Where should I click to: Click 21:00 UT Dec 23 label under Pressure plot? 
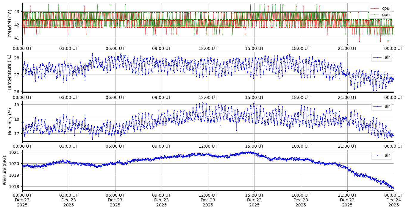(347, 200)
